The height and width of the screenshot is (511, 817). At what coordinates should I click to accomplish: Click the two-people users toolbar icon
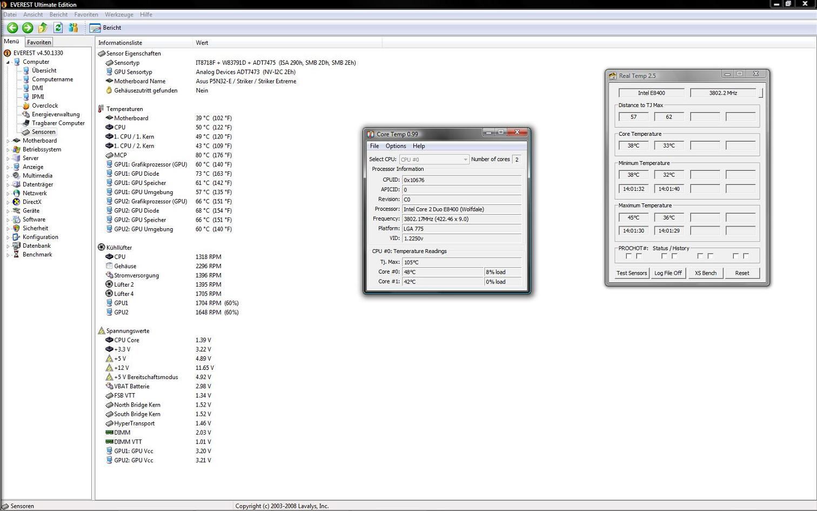(73, 28)
